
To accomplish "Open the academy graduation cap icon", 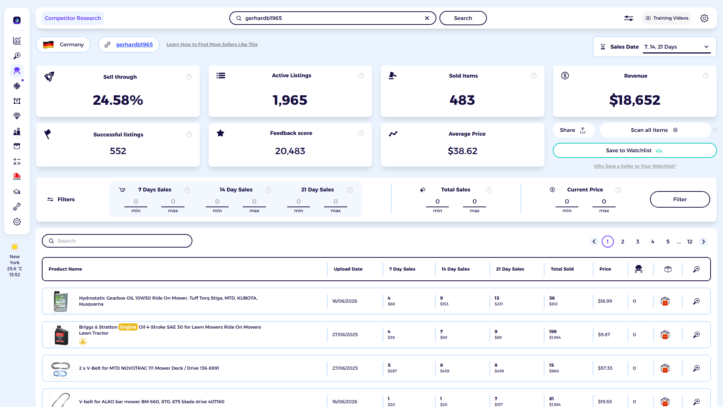I will coord(17,192).
